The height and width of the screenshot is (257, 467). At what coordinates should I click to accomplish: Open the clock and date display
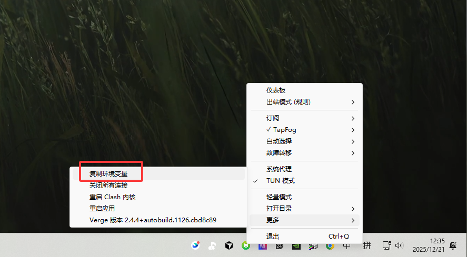428,245
